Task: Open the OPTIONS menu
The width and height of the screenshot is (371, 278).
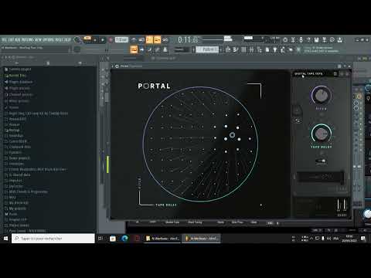Action: (x=48, y=40)
